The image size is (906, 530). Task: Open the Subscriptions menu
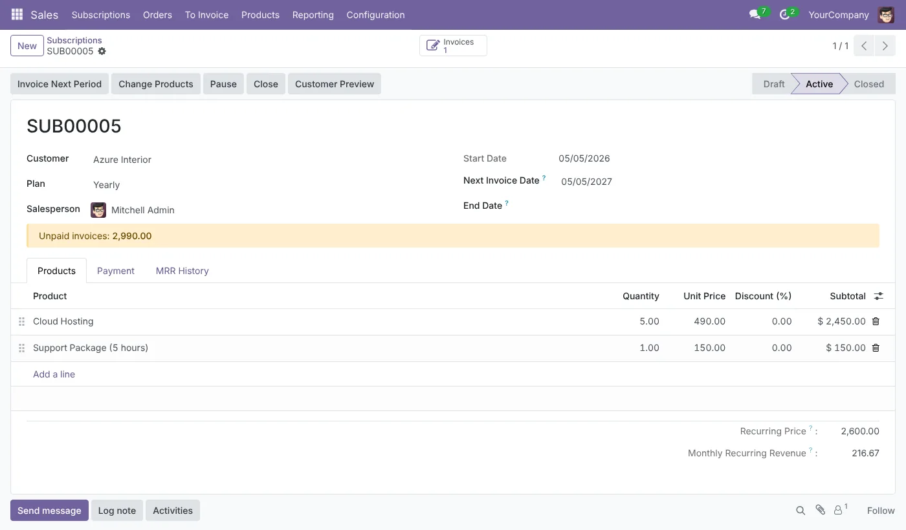[101, 15]
